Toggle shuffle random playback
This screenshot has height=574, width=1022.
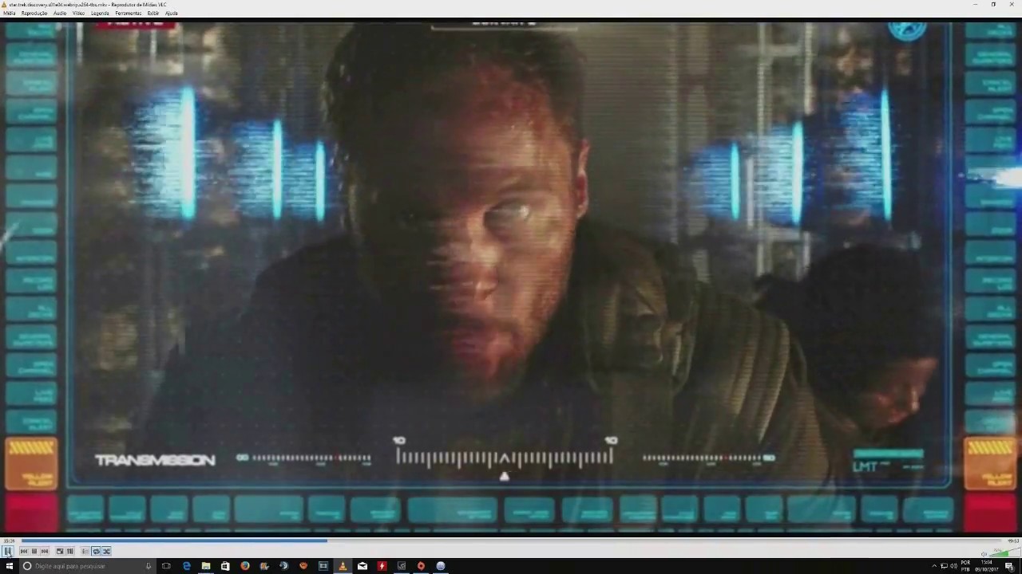pos(106,551)
